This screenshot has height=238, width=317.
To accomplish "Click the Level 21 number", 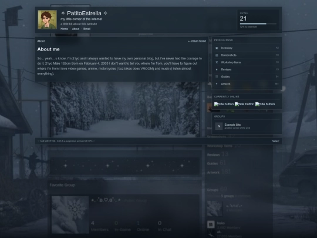I will pyautogui.click(x=243, y=19).
